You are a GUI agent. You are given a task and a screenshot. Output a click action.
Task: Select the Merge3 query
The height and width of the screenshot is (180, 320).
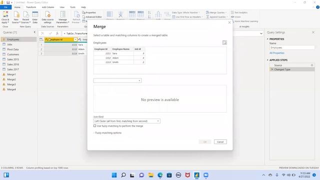tap(11, 84)
